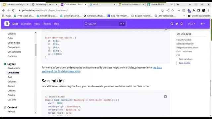Open the Bootstrap Twitter icon link
This screenshot has height=119, width=212.
[177, 24]
